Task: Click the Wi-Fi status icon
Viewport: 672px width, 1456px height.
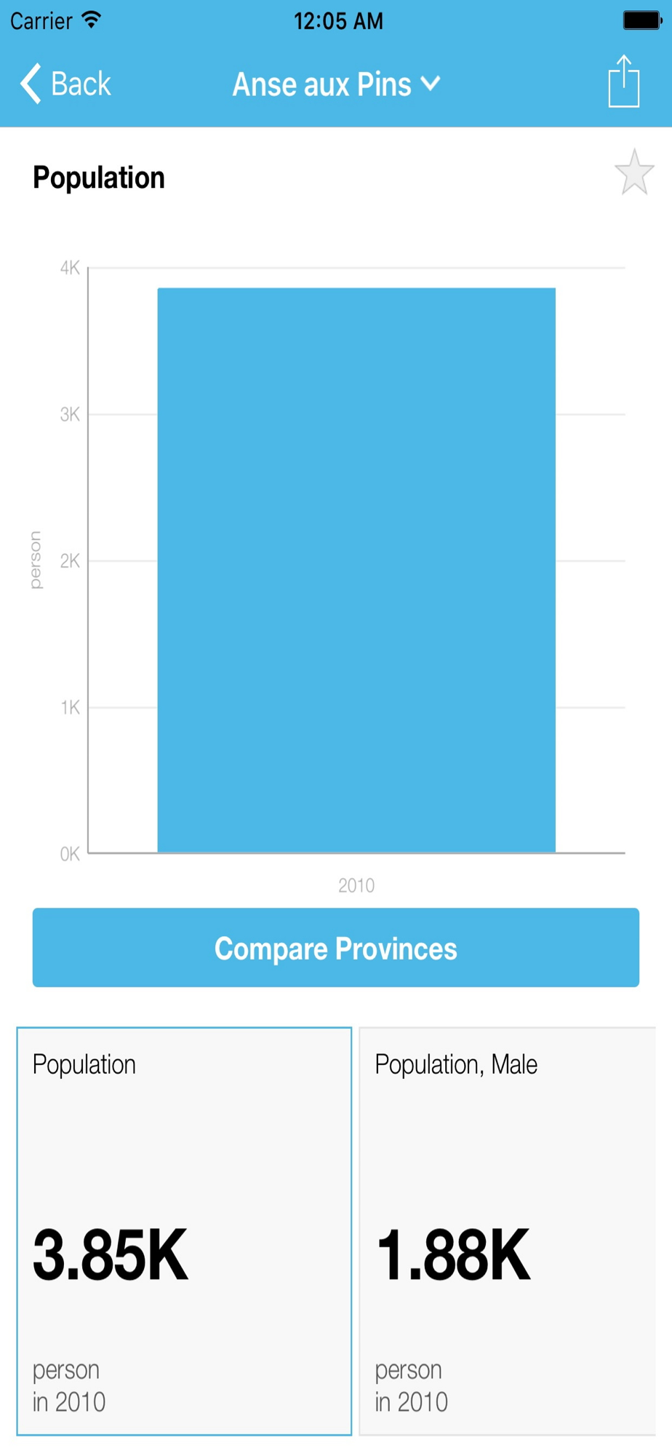Action: pyautogui.click(x=91, y=20)
